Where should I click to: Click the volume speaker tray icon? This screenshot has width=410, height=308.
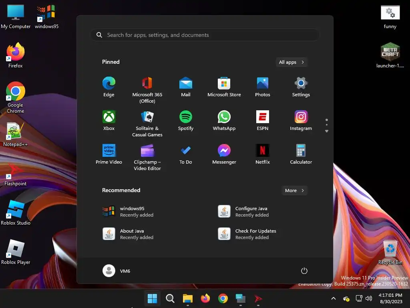click(369, 298)
